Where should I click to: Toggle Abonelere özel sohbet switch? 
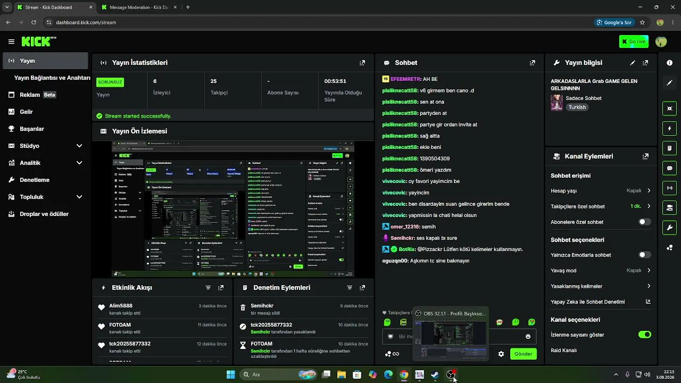point(644,222)
